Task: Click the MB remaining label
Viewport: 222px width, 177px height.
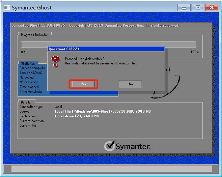Action: 29,82
